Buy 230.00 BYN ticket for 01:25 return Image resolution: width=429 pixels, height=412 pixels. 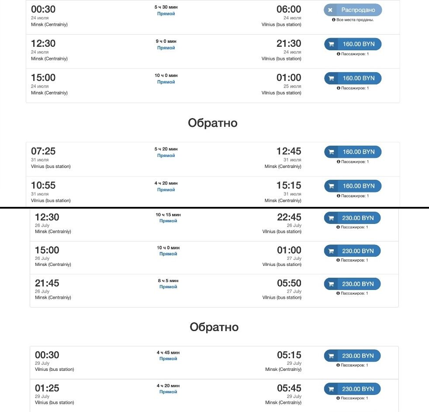click(x=353, y=389)
